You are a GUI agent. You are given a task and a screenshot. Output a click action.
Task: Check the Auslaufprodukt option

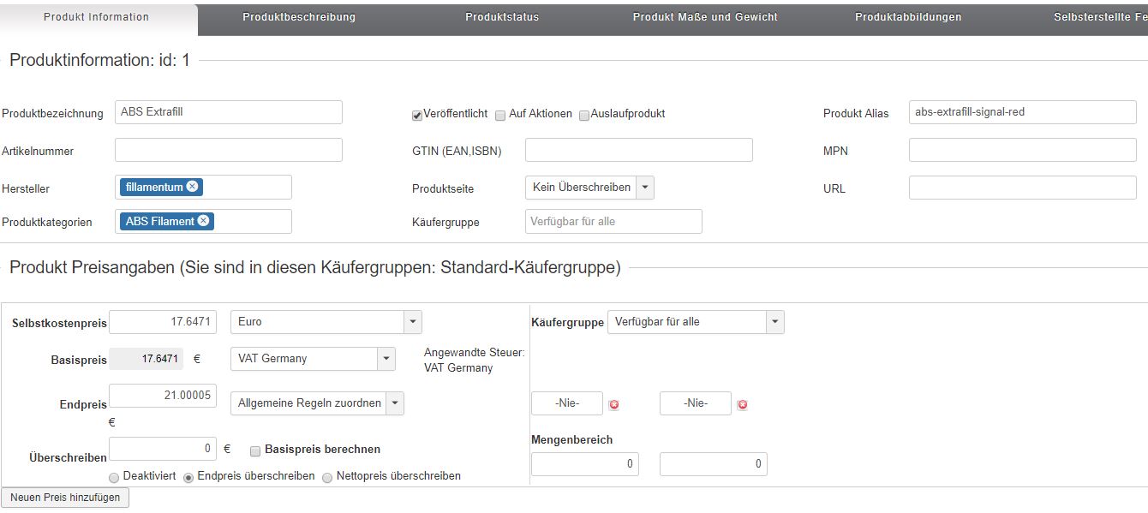(x=584, y=115)
